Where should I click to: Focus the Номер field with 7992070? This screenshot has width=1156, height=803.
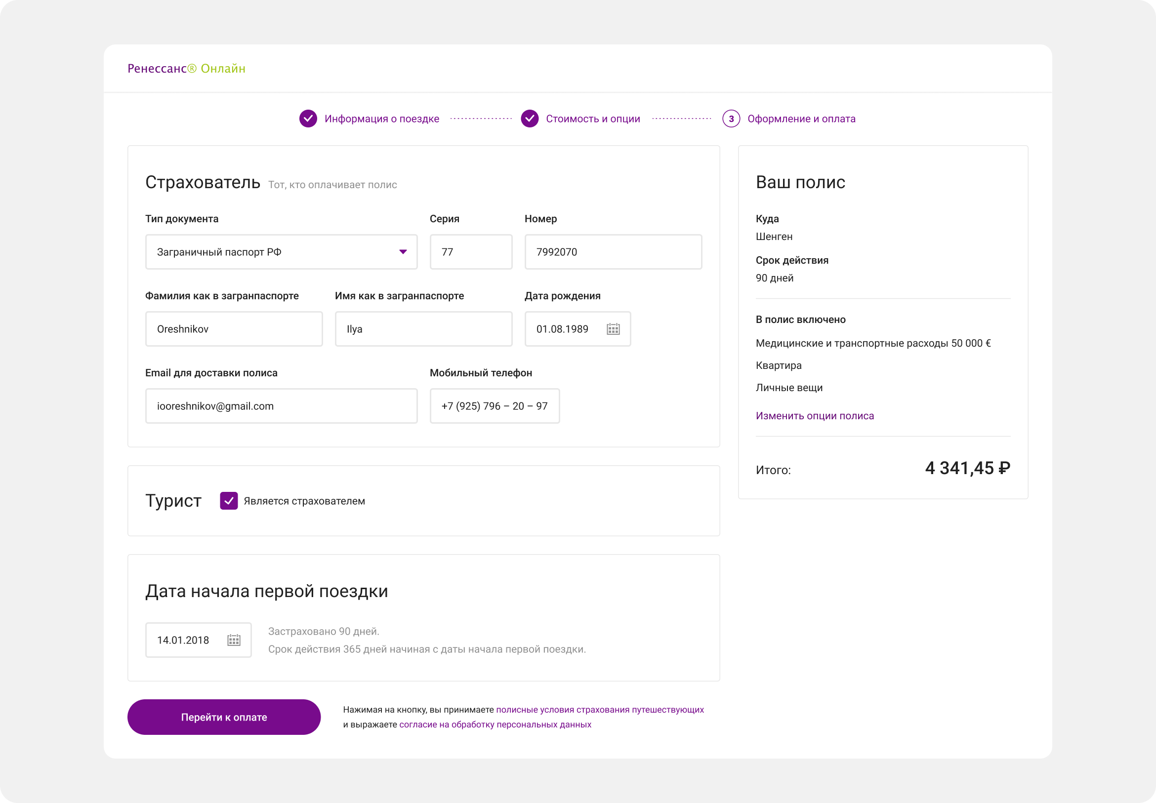(x=613, y=252)
